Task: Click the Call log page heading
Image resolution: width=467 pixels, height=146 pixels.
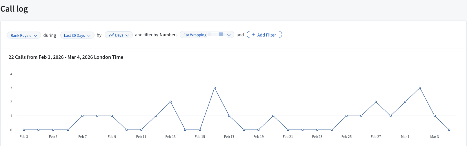Action: pyautogui.click(x=14, y=9)
